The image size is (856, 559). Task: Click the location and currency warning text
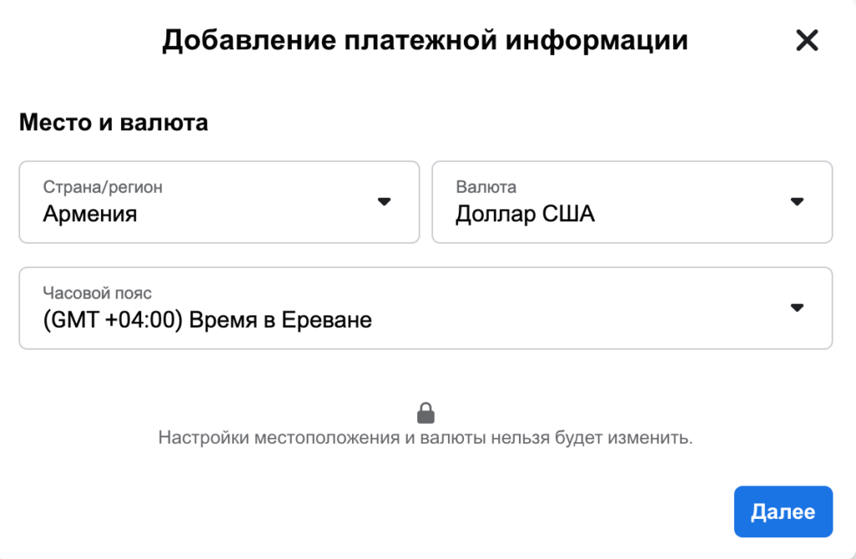point(425,437)
